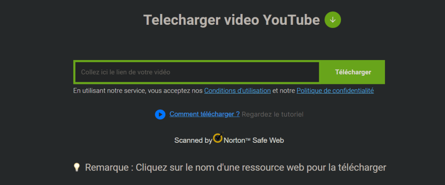The height and width of the screenshot is (185, 445).
Task: Click the Telecharger video YouTube heading
Action: point(232,20)
